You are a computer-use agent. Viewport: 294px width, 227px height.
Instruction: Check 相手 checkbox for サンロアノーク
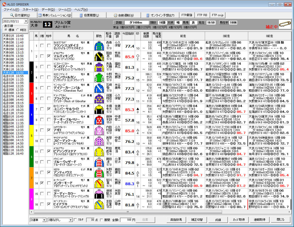(49, 66)
